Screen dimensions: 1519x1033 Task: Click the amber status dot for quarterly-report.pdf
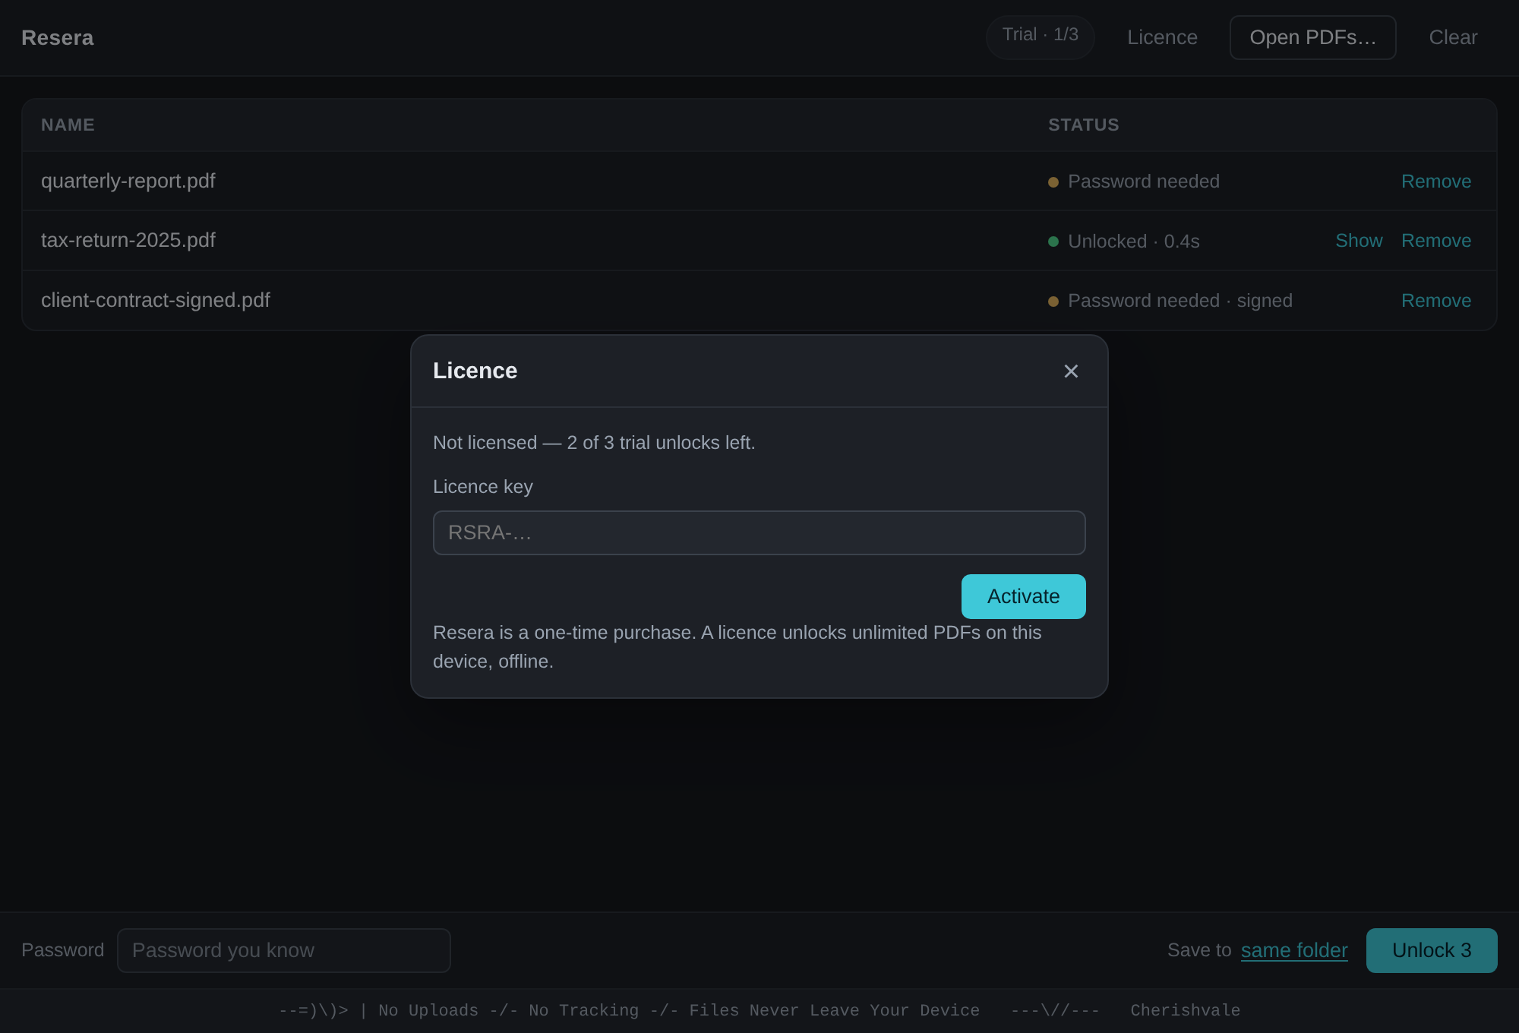(x=1053, y=182)
